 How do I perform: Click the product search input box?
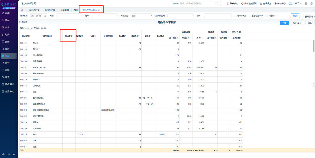197,3
